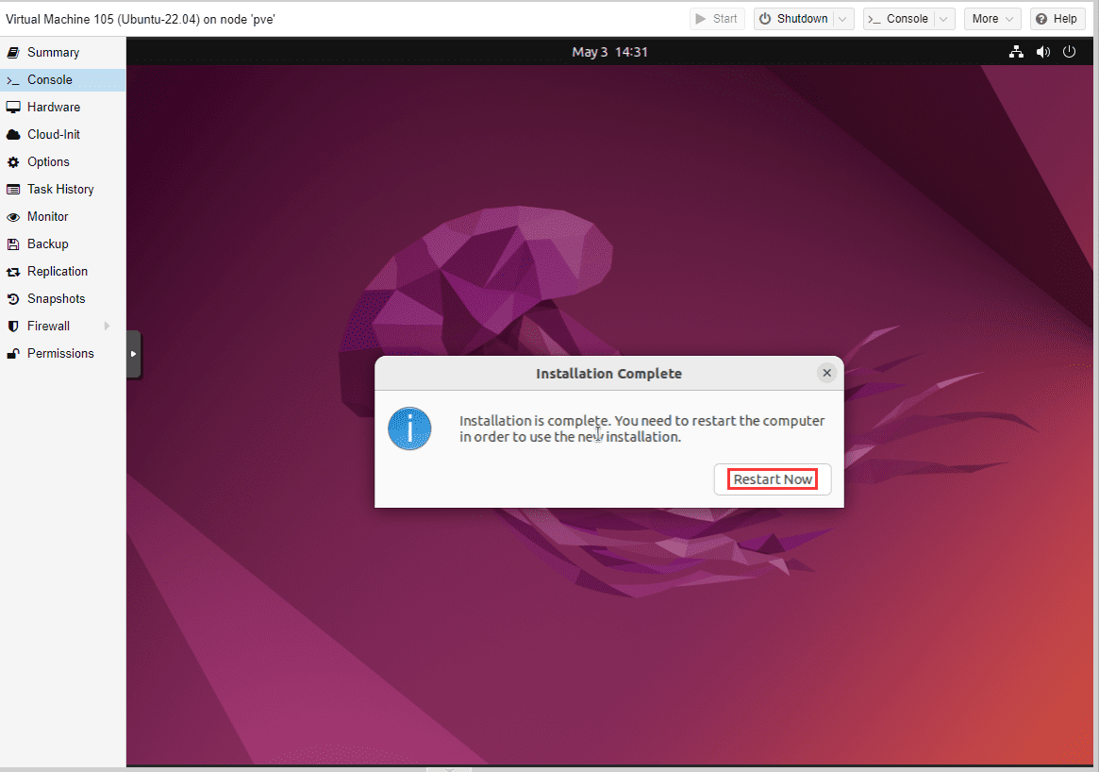Click the Shutdown button
Viewport: 1099px width, 772px height.
click(794, 19)
